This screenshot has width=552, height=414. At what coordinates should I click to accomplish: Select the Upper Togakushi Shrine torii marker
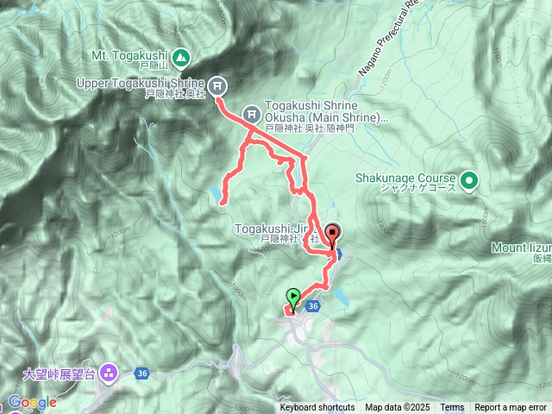pyautogui.click(x=217, y=86)
